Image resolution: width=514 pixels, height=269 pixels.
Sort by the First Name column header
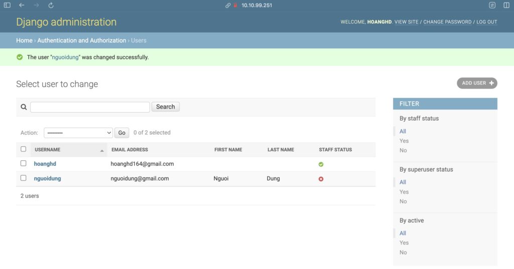(x=228, y=150)
